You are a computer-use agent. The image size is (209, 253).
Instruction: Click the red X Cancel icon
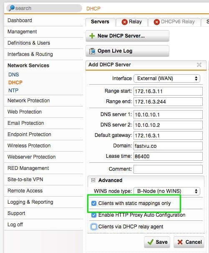coord(180,242)
